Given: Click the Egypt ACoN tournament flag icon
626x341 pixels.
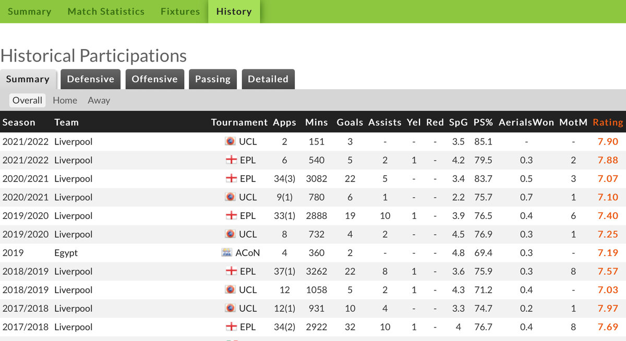Looking at the screenshot, I should pyautogui.click(x=227, y=253).
